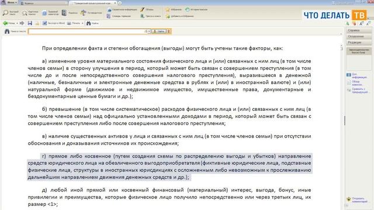Open the Справка side tab
The height and width of the screenshot is (210, 374).
click(359, 30)
